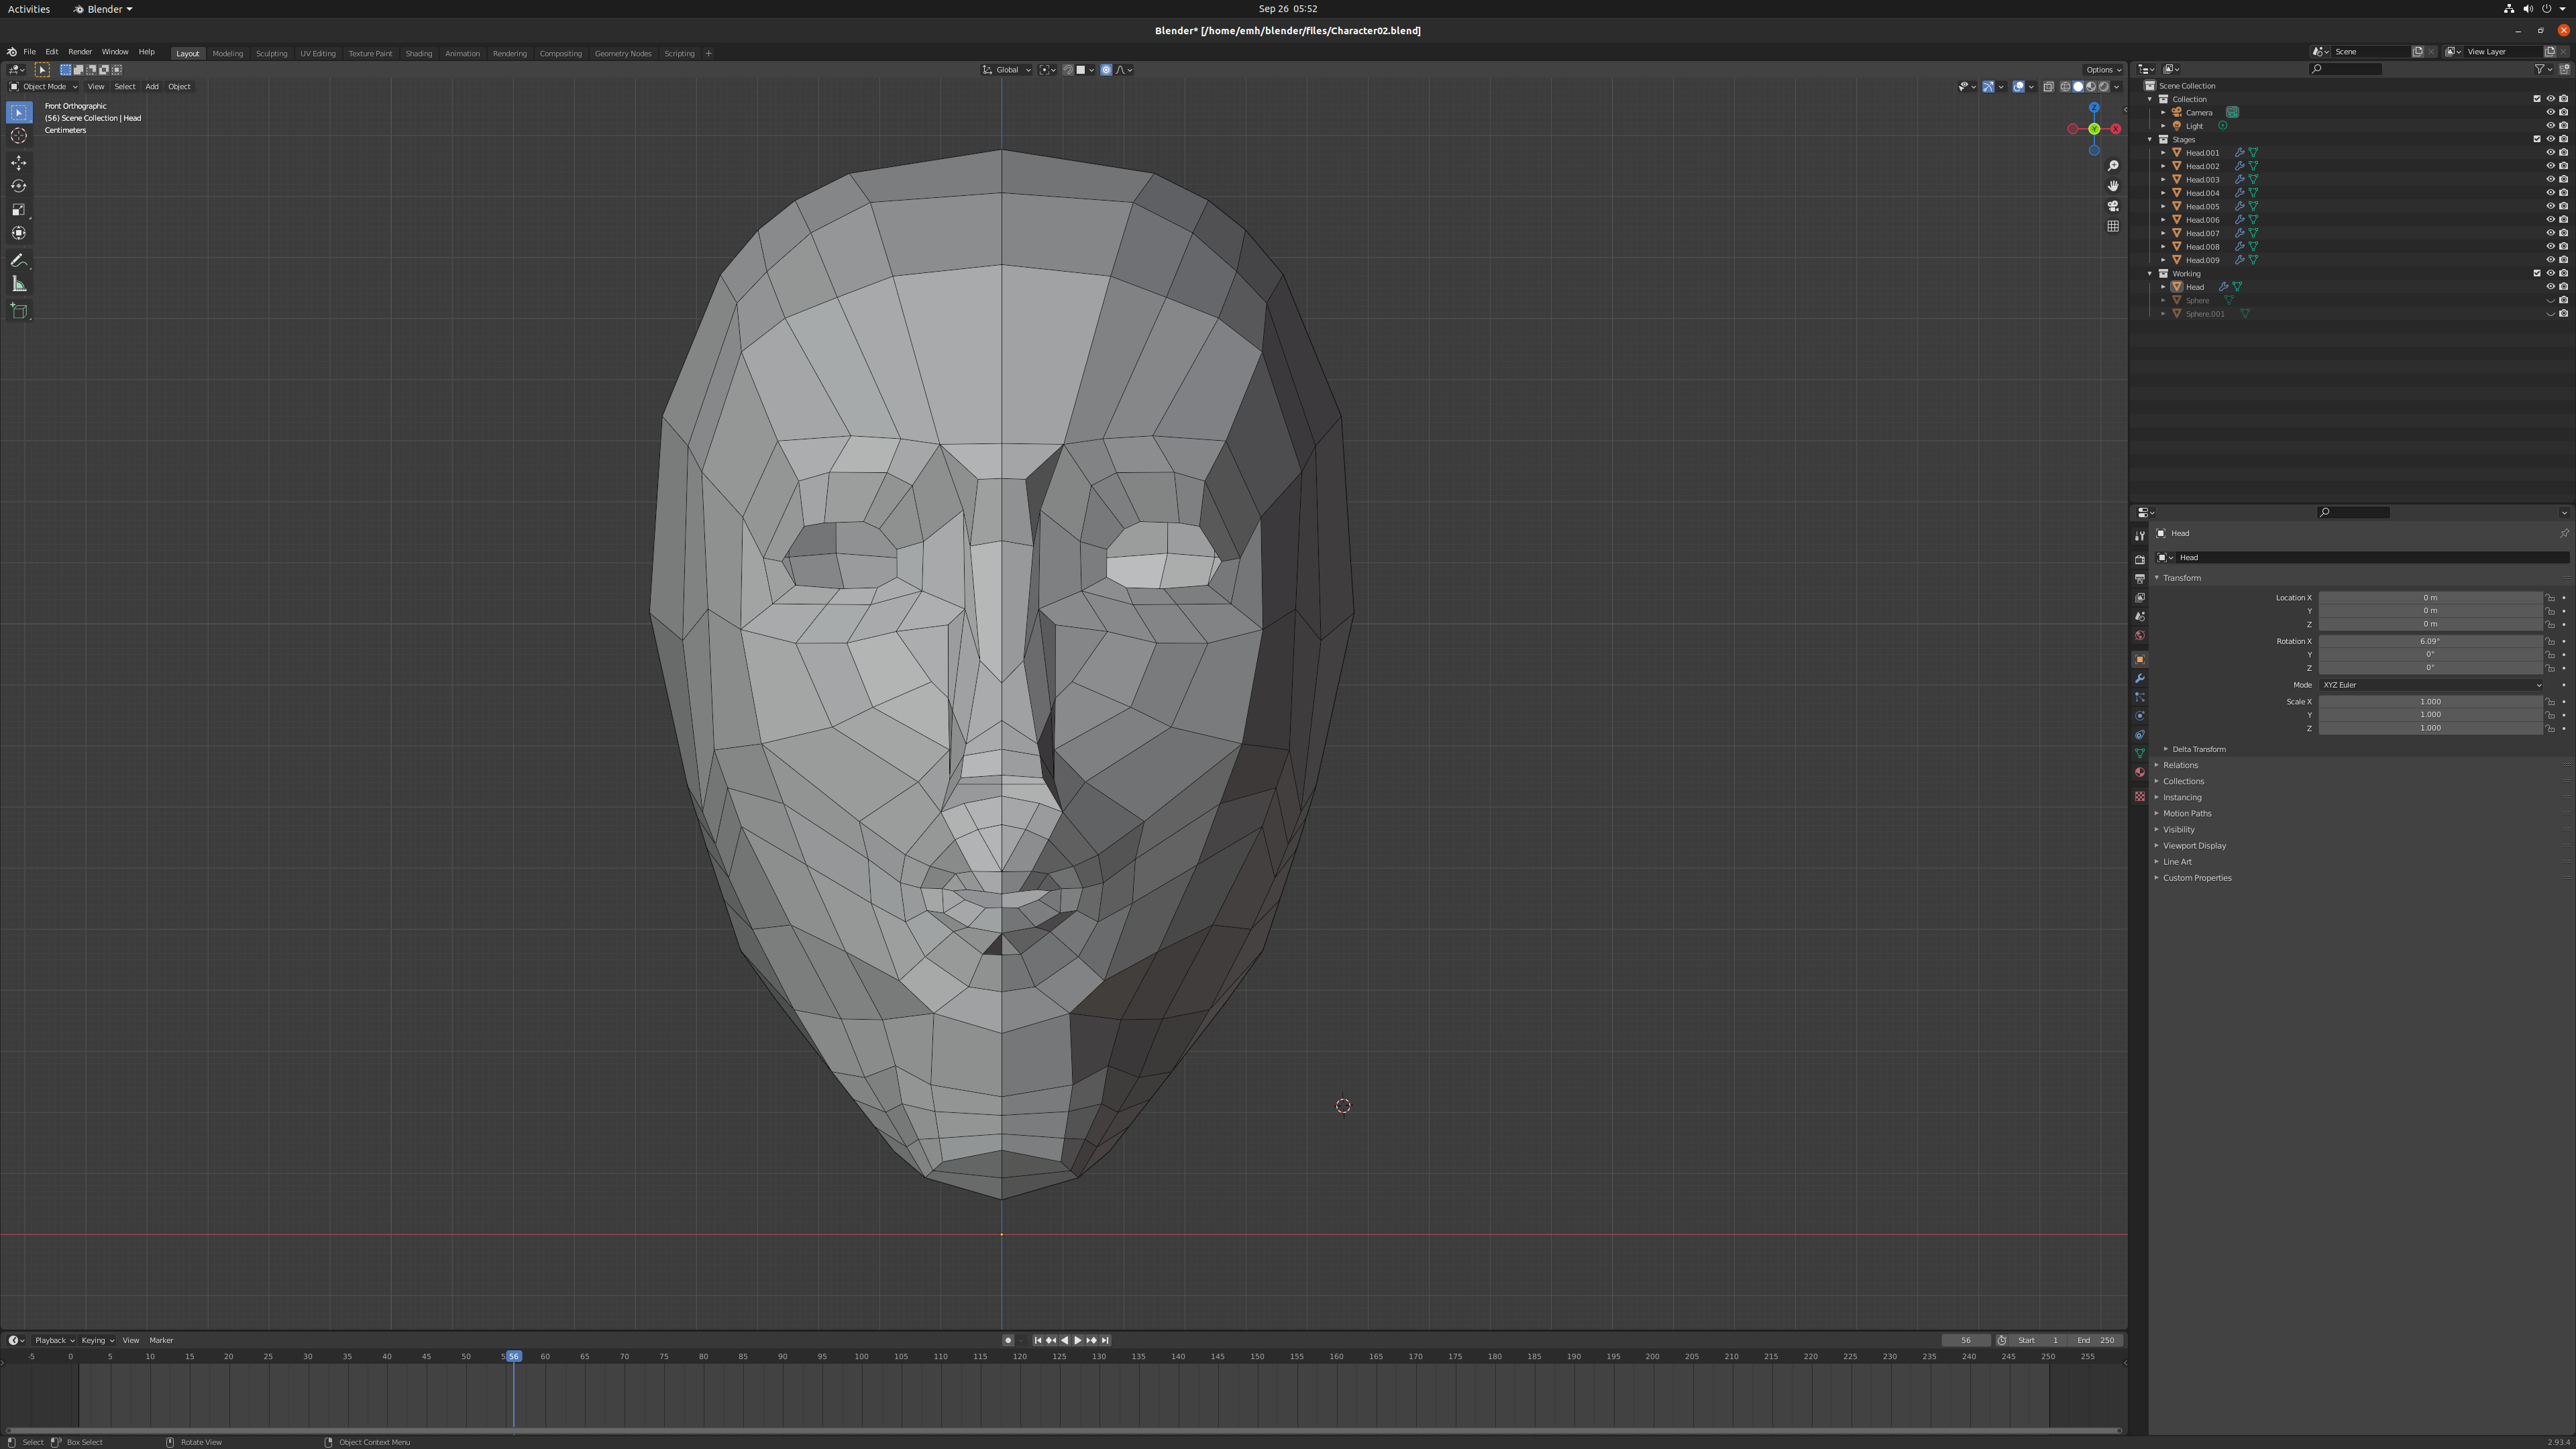Open the Physics properties tab

pyautogui.click(x=2140, y=716)
